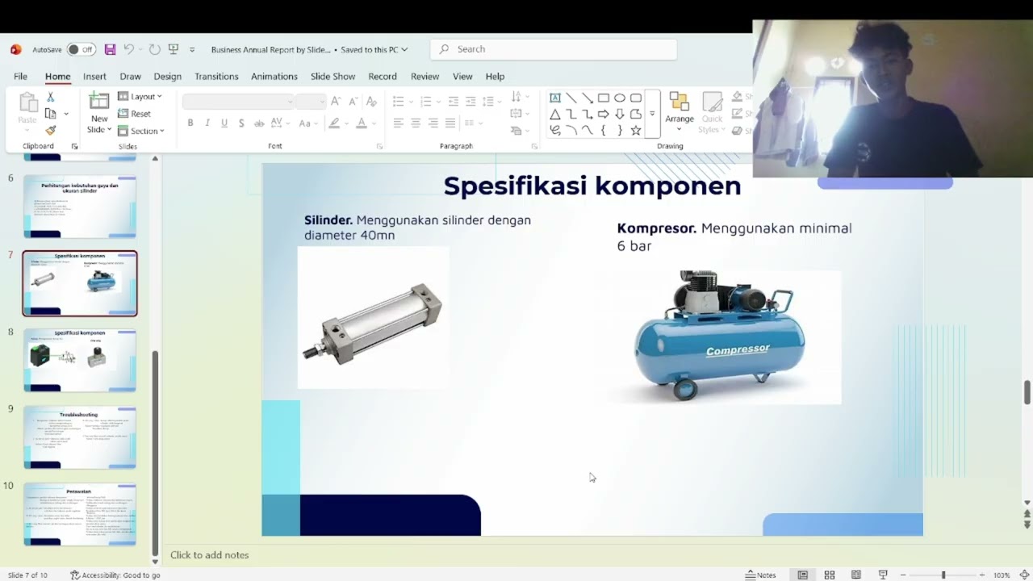
Task: Open the File tab
Action: pos(20,76)
